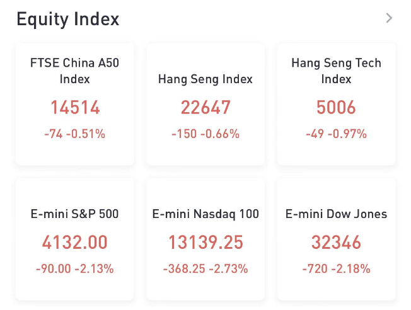Click the 4132.00 price value
411x310 pixels.
[75, 242]
